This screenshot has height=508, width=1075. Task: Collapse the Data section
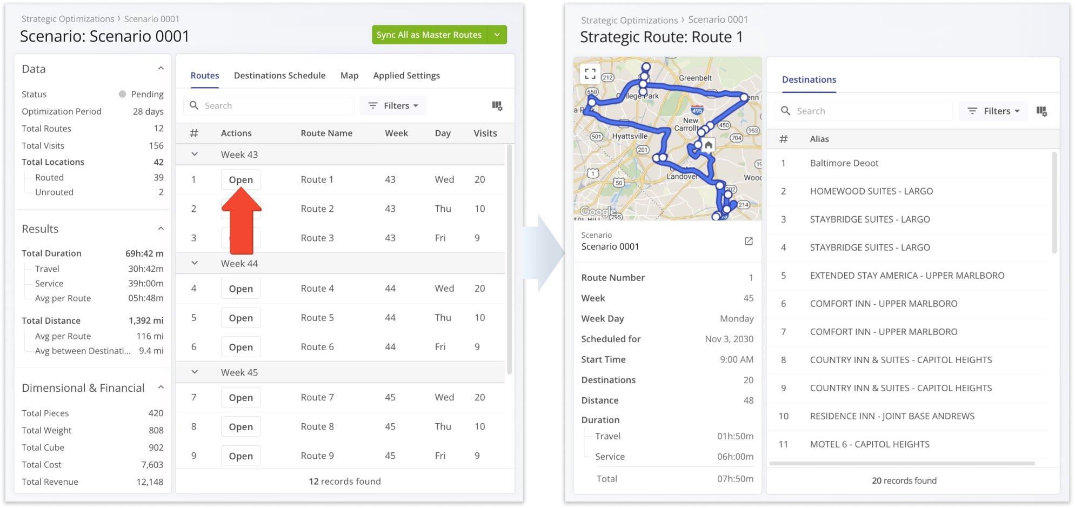[x=161, y=69]
